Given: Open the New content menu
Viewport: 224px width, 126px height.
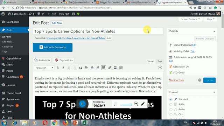Looking at the screenshot, I should point(52,14).
